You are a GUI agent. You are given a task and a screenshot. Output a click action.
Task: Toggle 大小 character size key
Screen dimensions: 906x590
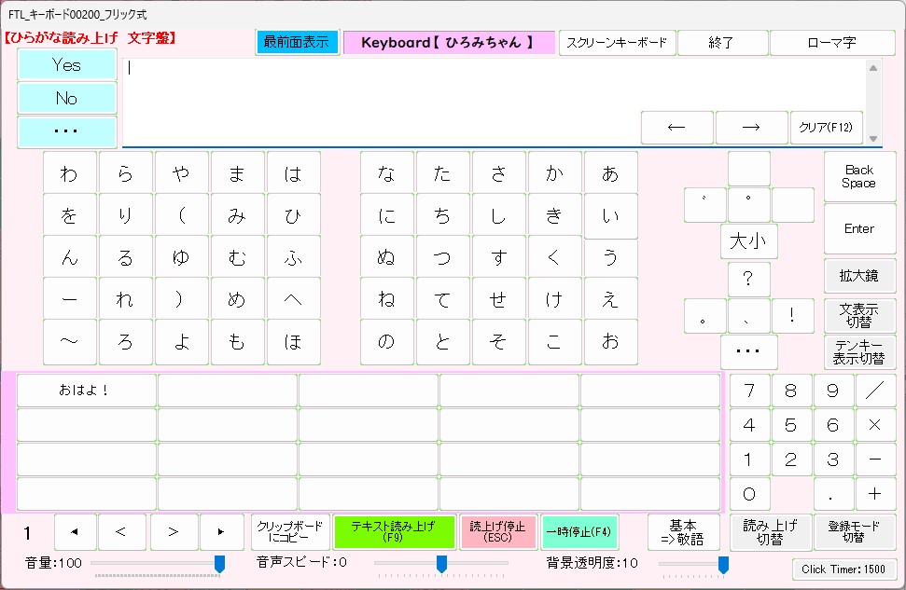[748, 241]
